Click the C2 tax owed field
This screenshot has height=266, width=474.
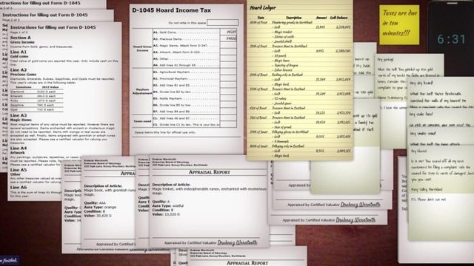tap(228, 125)
